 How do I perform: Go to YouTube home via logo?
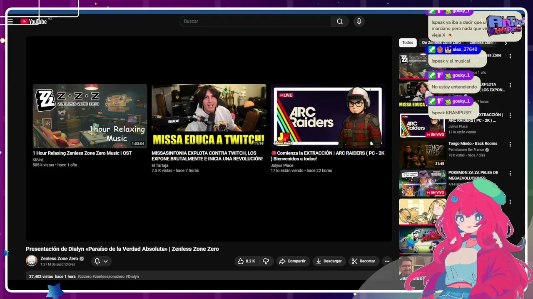coord(34,22)
